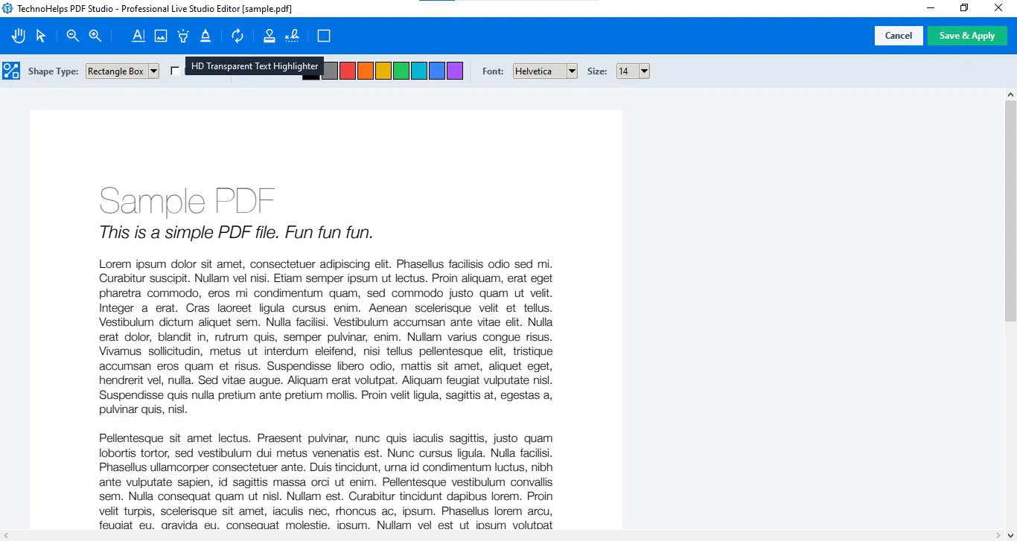1017x541 pixels.
Task: Activate the add text tool
Action: tap(138, 36)
